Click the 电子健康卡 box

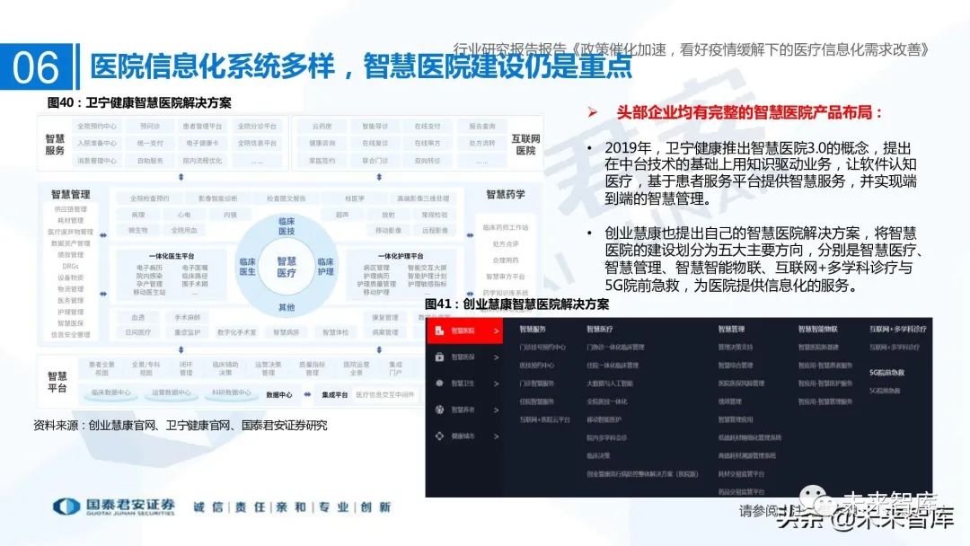[202, 143]
